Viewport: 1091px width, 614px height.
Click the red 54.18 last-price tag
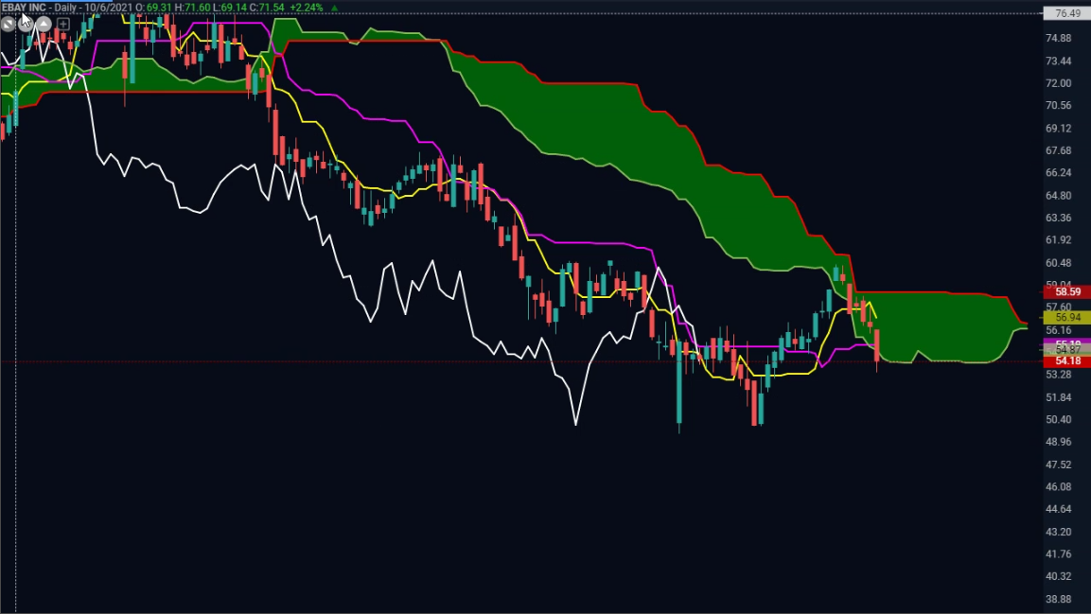pos(1066,360)
